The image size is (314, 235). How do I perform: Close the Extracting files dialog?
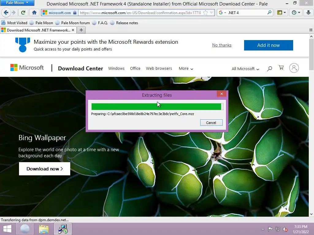tap(221, 94)
